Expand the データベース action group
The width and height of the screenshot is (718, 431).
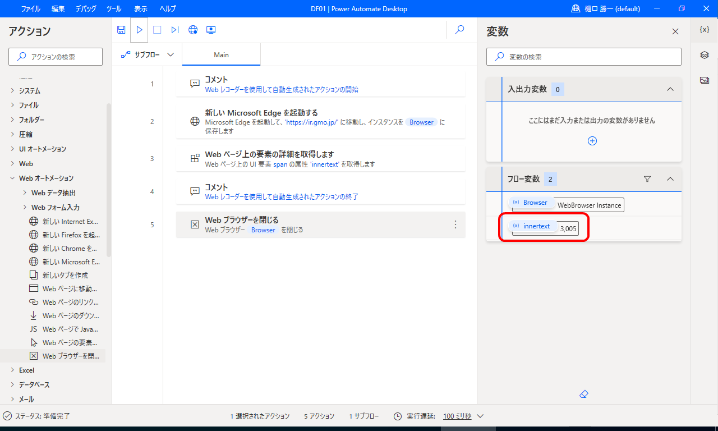click(x=13, y=385)
